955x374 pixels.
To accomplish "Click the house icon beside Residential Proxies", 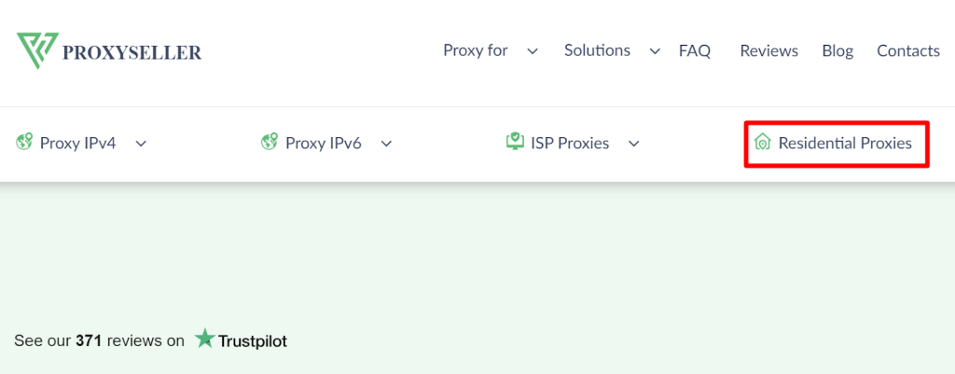I will tap(762, 143).
